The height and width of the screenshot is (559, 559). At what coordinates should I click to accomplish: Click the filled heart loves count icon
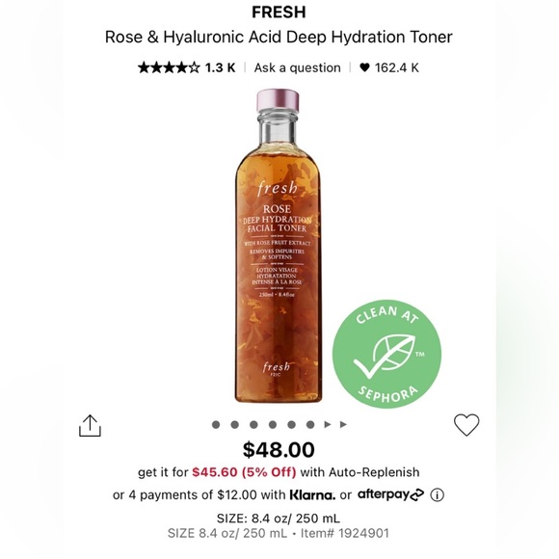click(364, 67)
